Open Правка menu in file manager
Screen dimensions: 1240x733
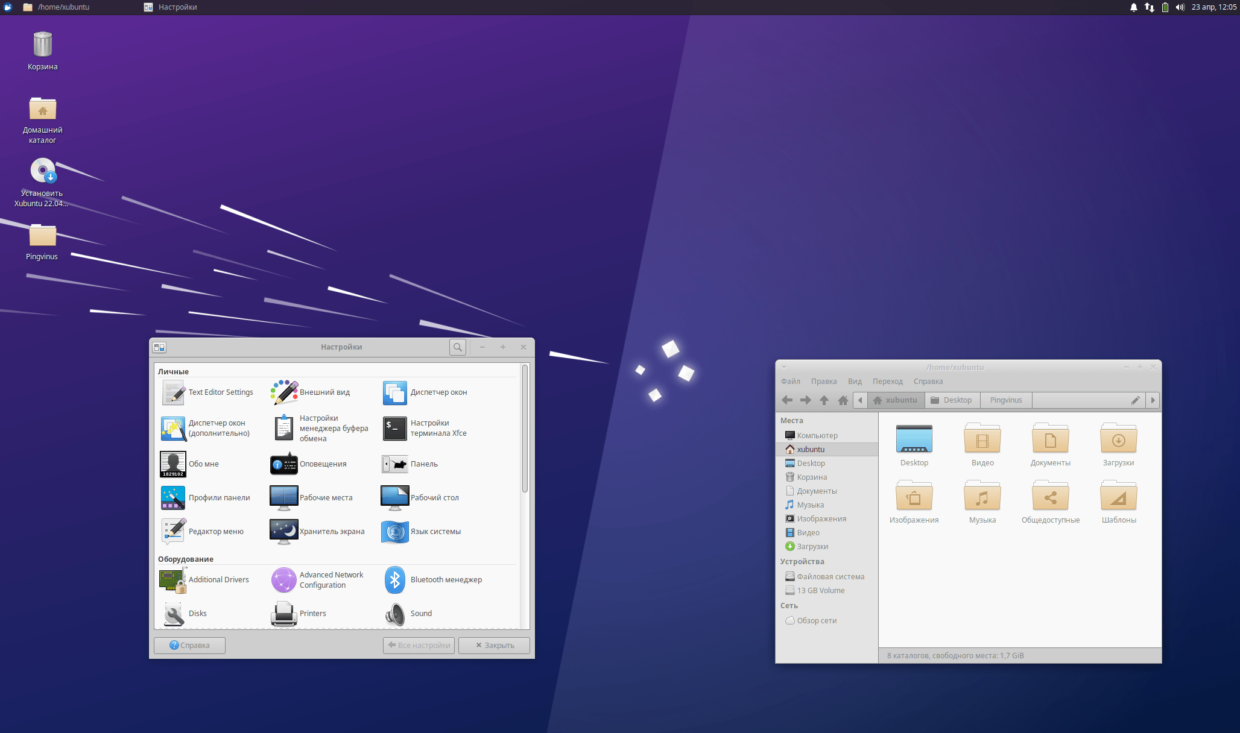tap(824, 382)
